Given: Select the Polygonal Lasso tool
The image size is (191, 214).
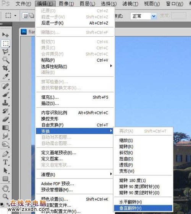Looking at the screenshot, I should pos(5,52).
